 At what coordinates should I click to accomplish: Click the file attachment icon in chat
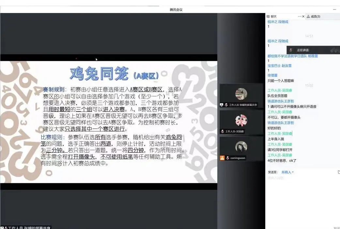pos(338,172)
